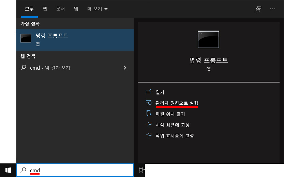Click the shield icon for run as administrator

click(149, 103)
